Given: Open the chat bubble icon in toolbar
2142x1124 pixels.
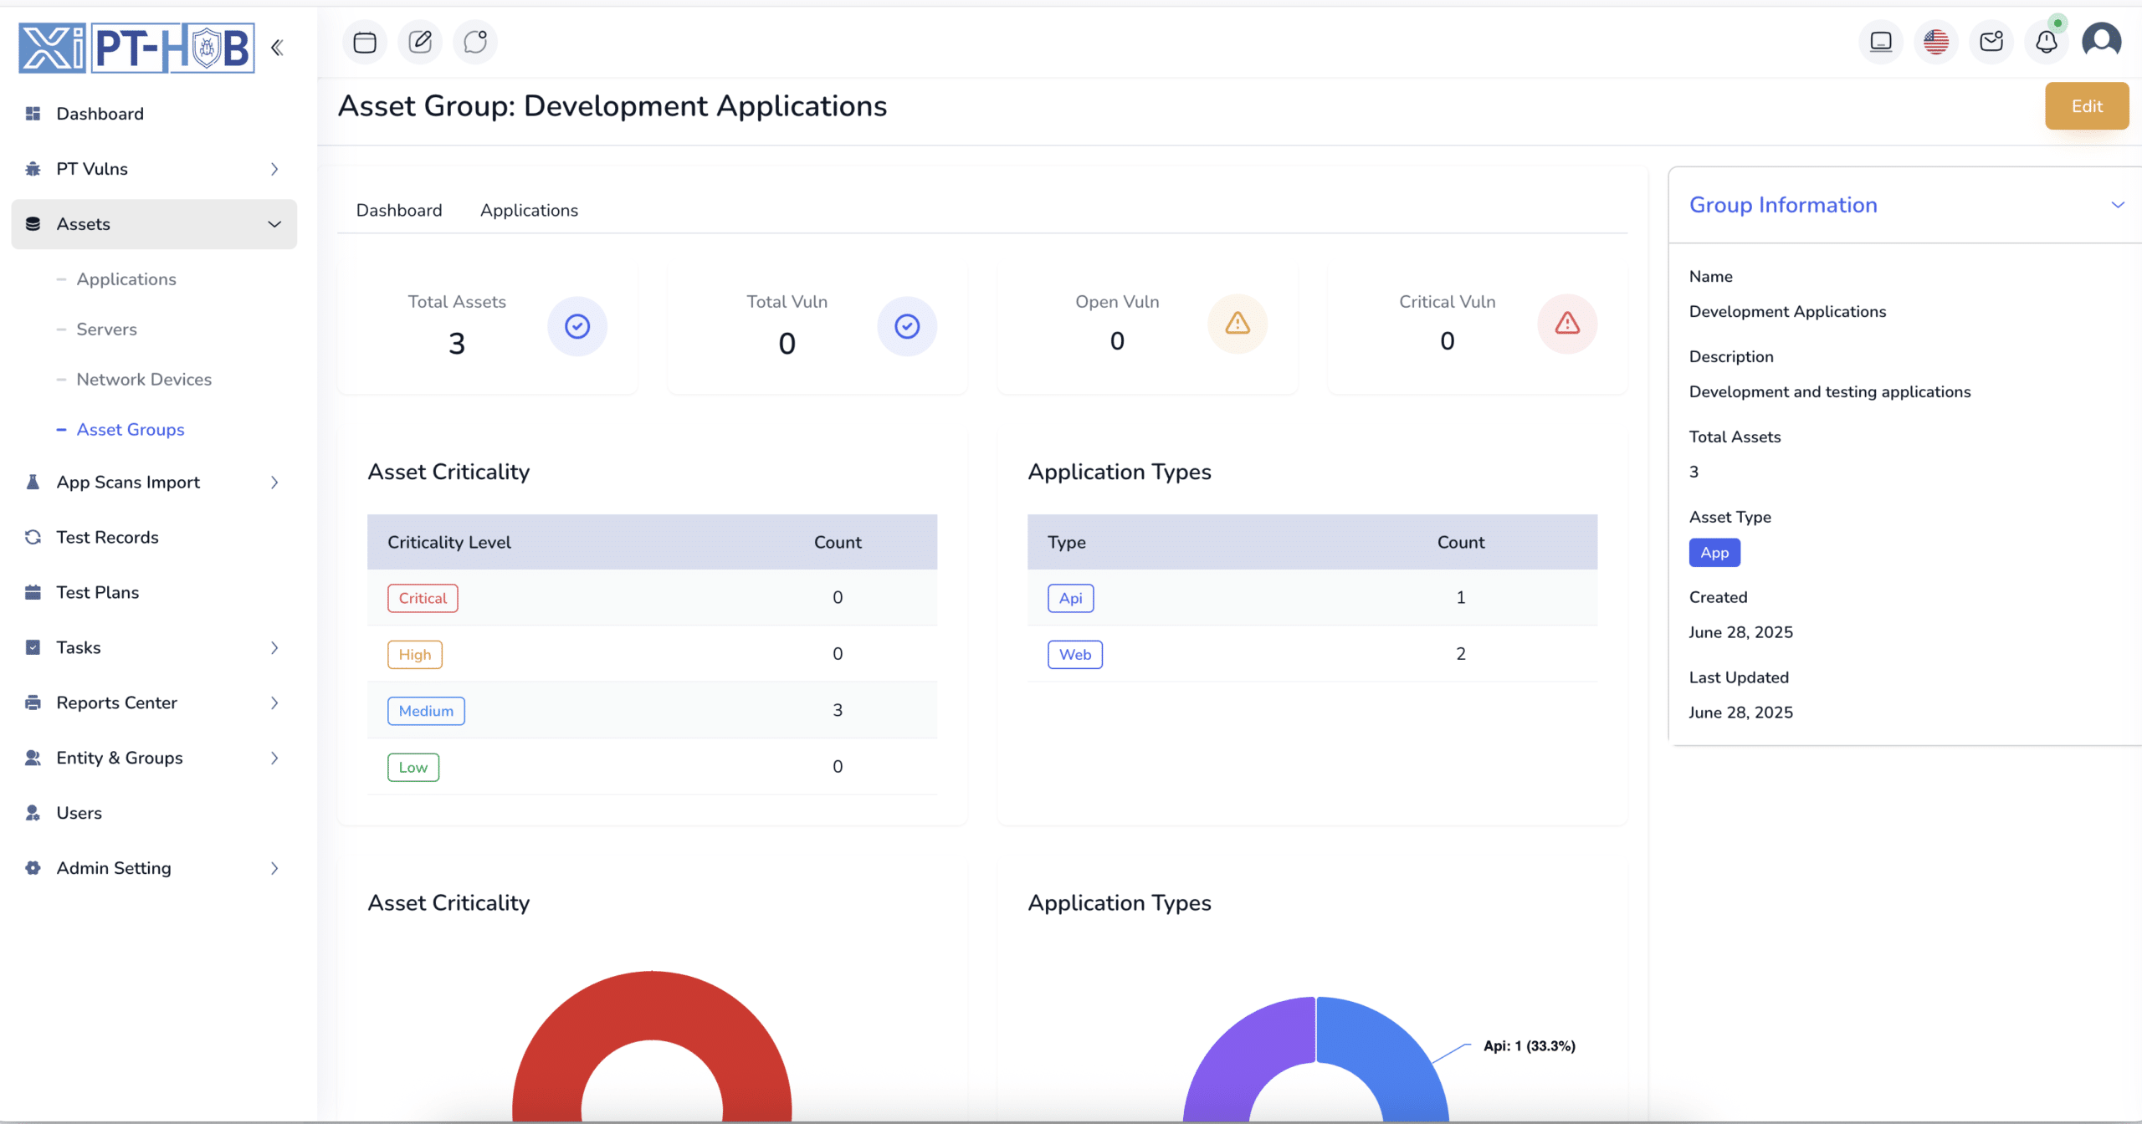Looking at the screenshot, I should [x=475, y=42].
